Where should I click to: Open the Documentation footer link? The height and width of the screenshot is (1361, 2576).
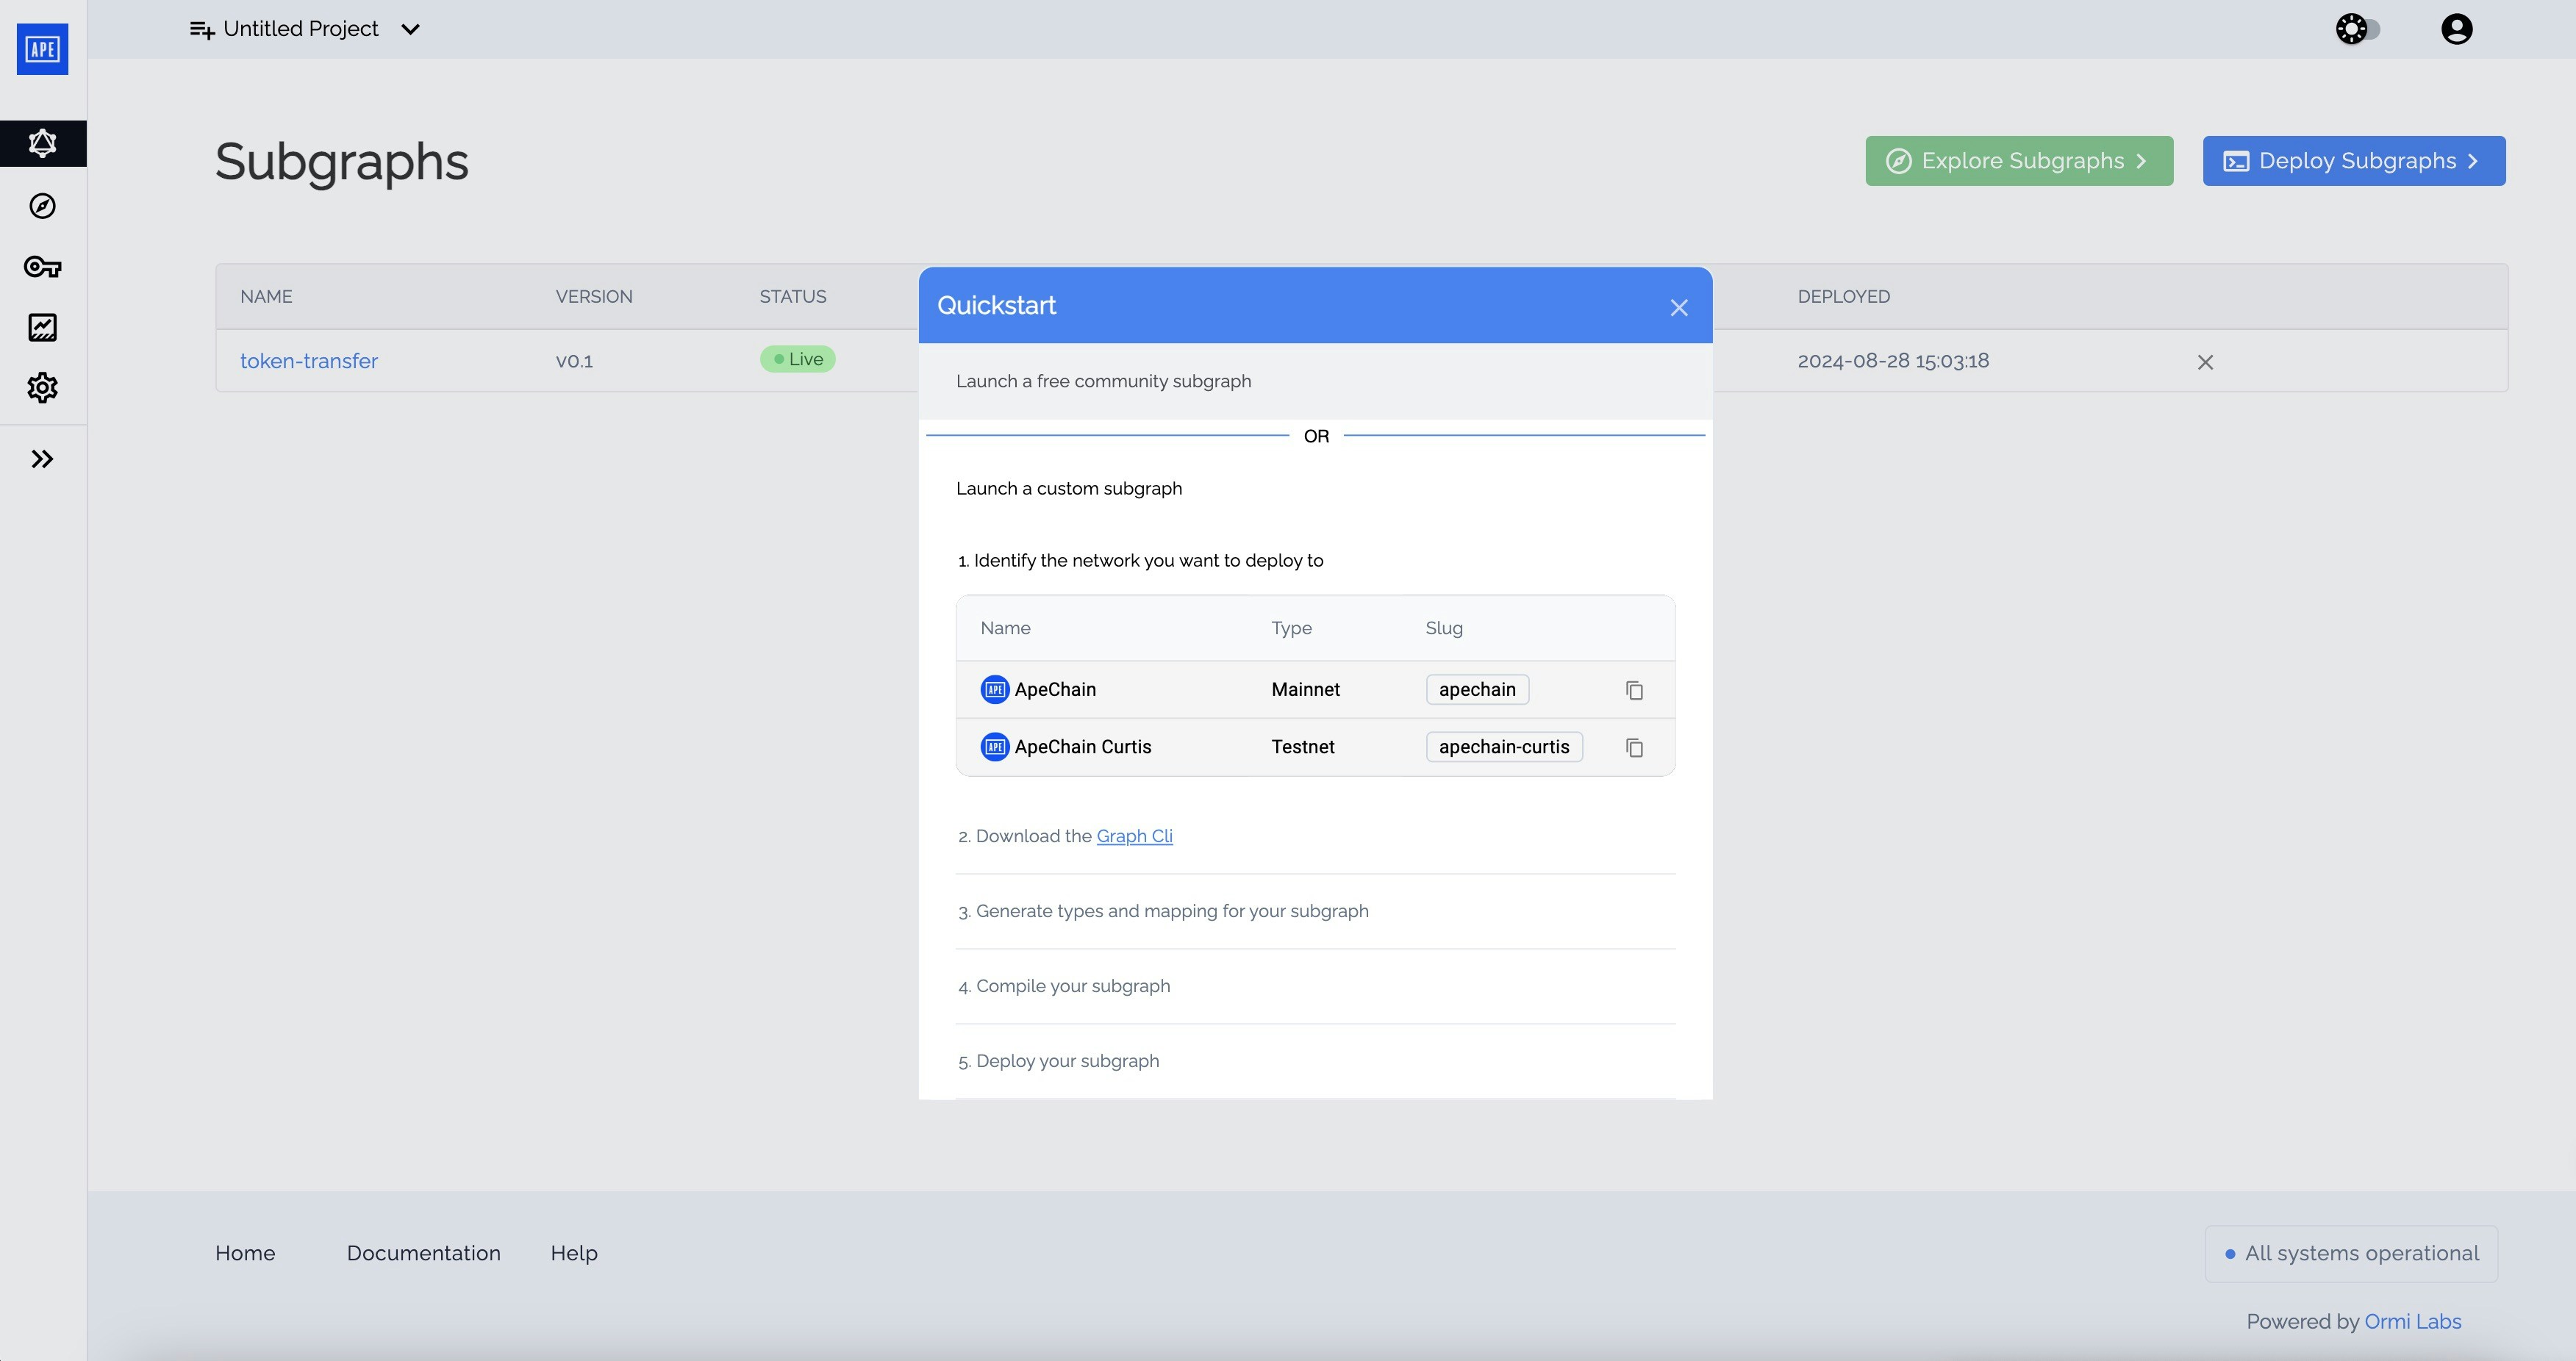(x=423, y=1253)
